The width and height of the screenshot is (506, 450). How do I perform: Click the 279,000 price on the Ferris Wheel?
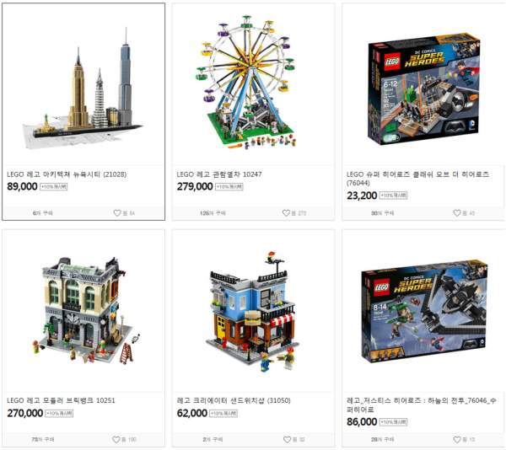pos(195,186)
